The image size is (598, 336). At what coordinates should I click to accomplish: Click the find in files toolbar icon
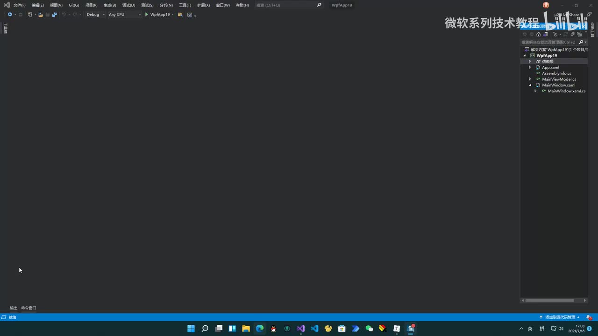tap(180, 14)
